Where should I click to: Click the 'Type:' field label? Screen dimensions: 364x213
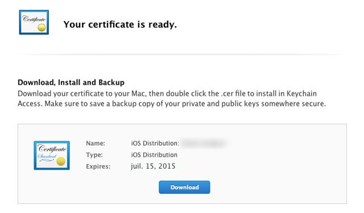(x=94, y=155)
